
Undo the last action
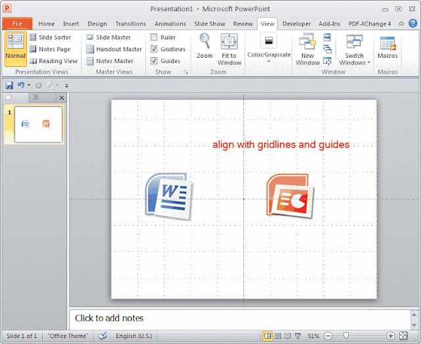(x=20, y=85)
